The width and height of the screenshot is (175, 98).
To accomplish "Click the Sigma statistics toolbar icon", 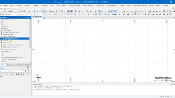I will [x=168, y=11].
